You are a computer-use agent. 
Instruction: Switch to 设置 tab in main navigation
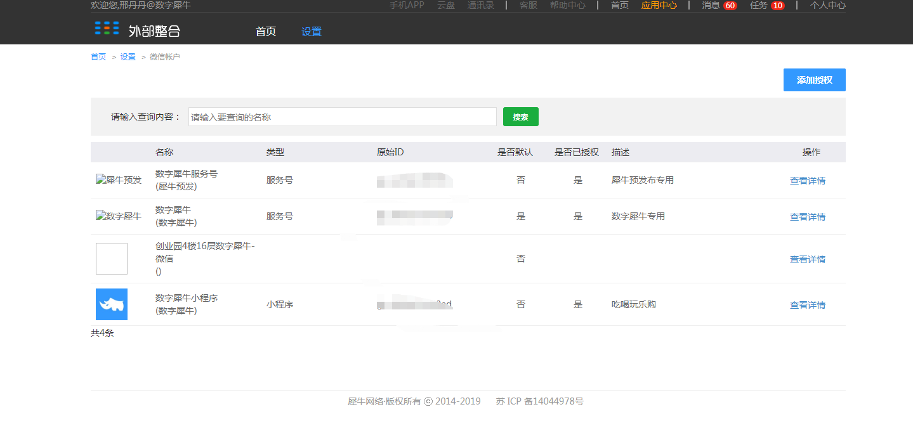[x=312, y=32]
